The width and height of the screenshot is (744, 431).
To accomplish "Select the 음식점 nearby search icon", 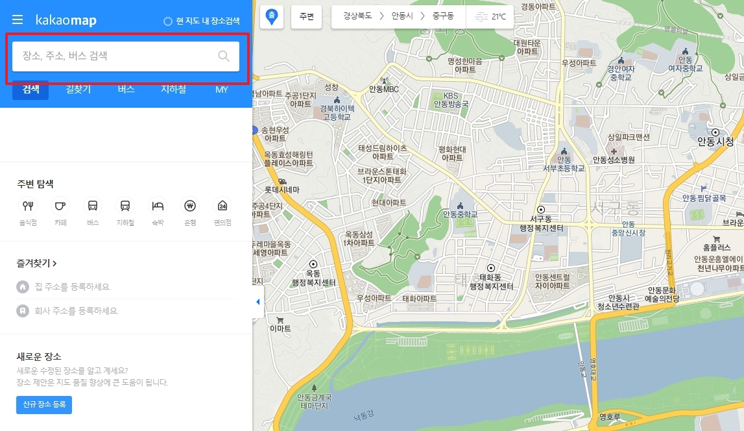I will (28, 206).
